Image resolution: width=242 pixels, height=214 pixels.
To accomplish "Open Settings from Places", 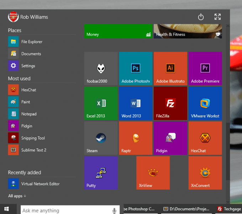I will [42, 66].
